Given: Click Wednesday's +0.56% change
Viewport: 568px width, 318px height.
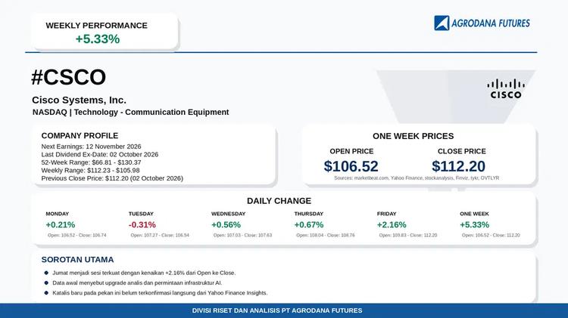Looking at the screenshot, I should tap(226, 225).
